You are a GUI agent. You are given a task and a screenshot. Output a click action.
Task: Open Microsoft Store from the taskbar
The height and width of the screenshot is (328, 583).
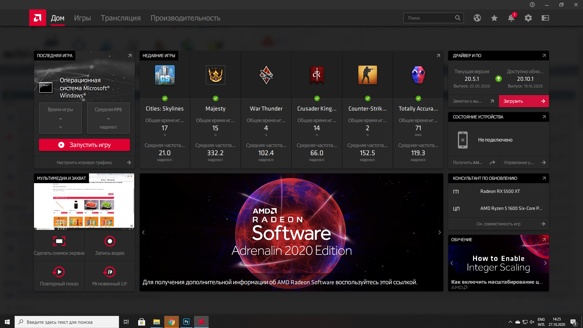(141, 322)
